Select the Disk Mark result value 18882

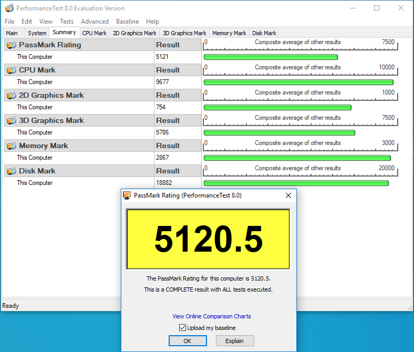point(164,183)
